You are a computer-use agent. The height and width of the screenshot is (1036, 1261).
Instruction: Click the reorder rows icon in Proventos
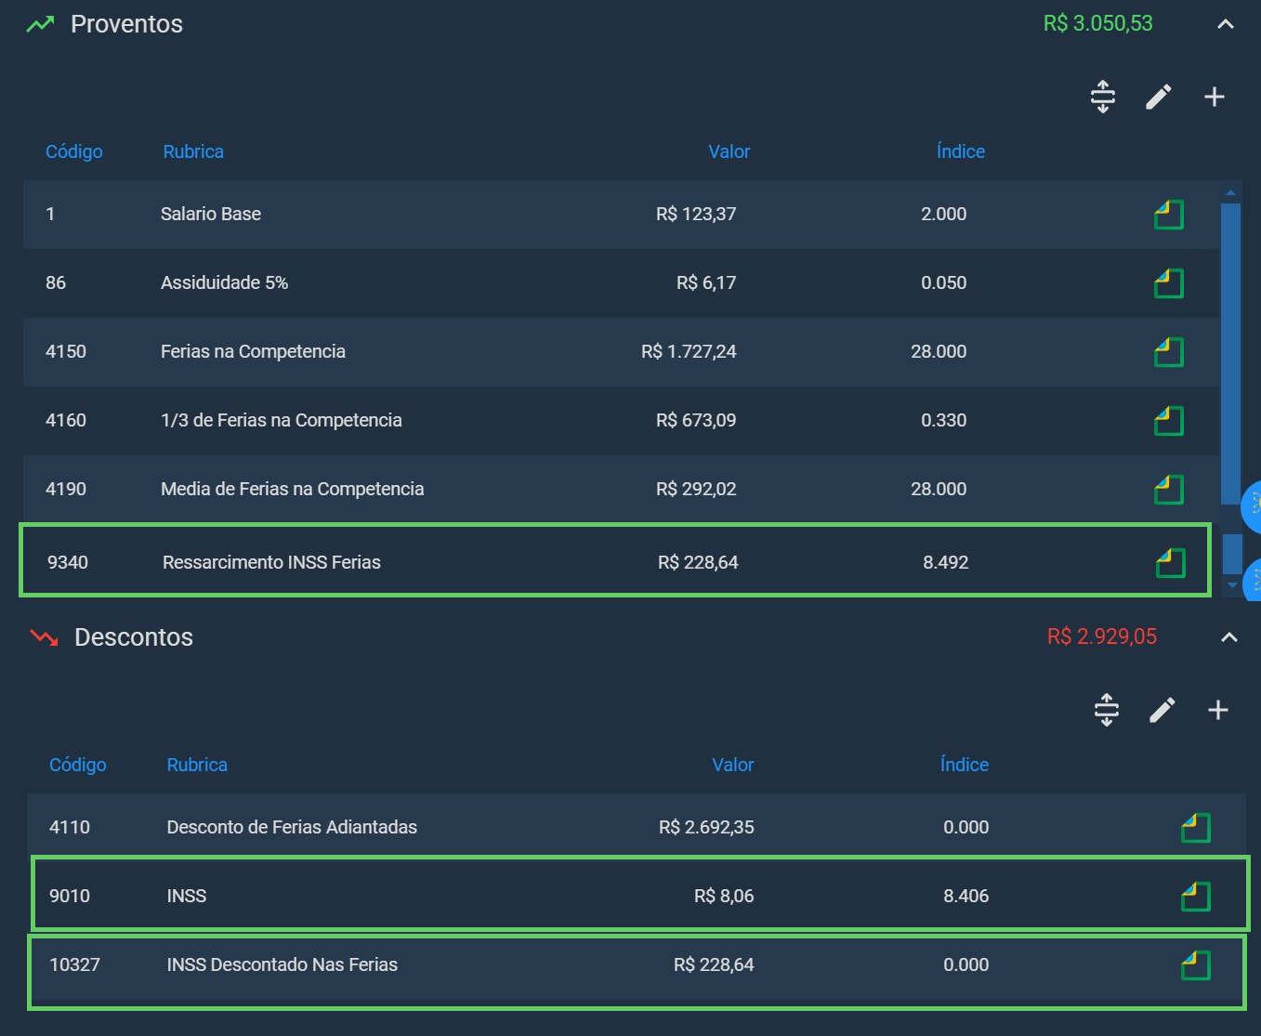pyautogui.click(x=1103, y=97)
